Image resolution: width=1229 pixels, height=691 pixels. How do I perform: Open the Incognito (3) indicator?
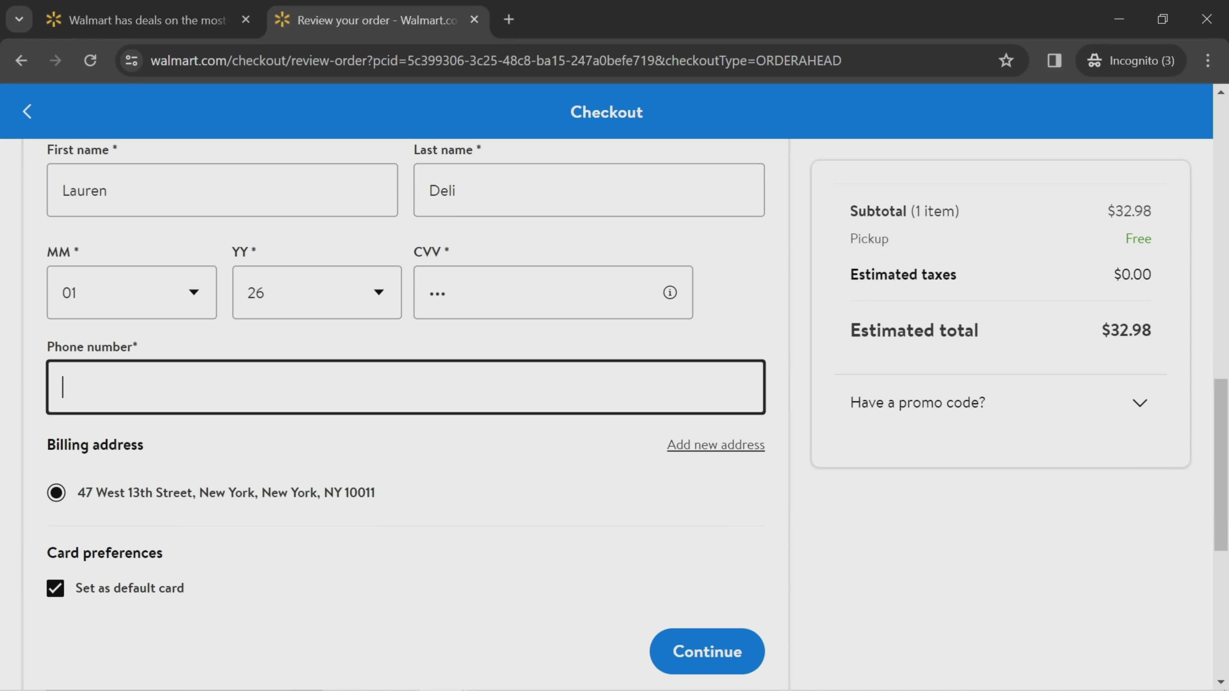[1131, 60]
